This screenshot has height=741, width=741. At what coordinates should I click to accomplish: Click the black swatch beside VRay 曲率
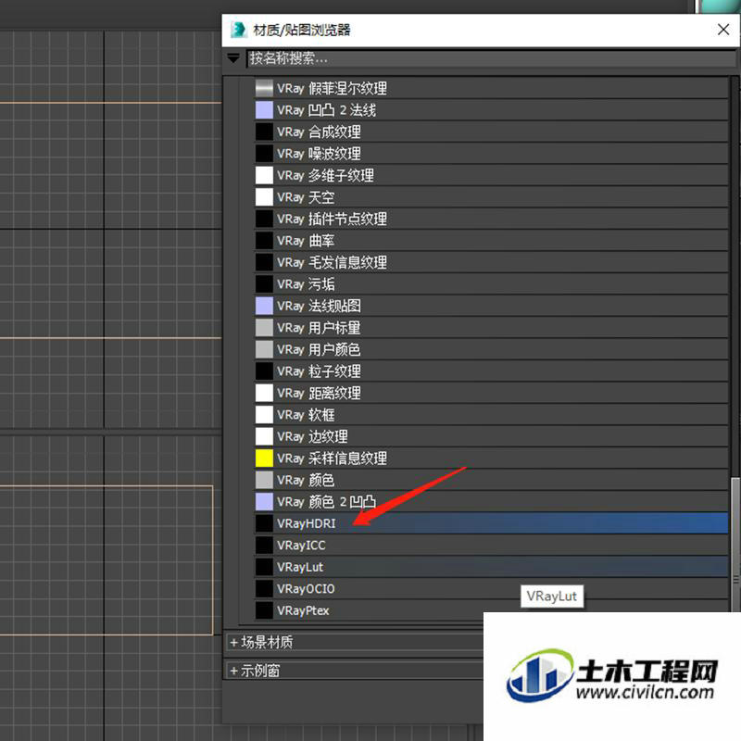pyautogui.click(x=264, y=241)
